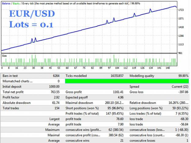The width and height of the screenshot is (191, 143).
Task: Select Absolute drawdown value 61.74
Action: point(56,103)
